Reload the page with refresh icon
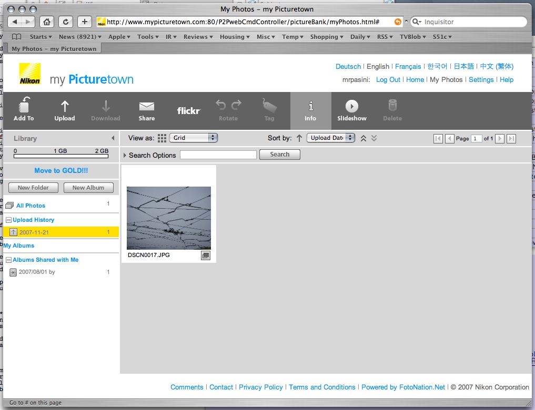The height and width of the screenshot is (410, 535). tap(65, 22)
